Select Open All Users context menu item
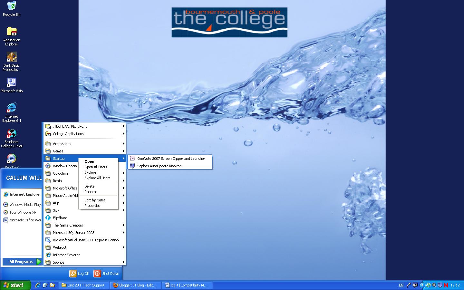The width and height of the screenshot is (464, 290). point(98,167)
